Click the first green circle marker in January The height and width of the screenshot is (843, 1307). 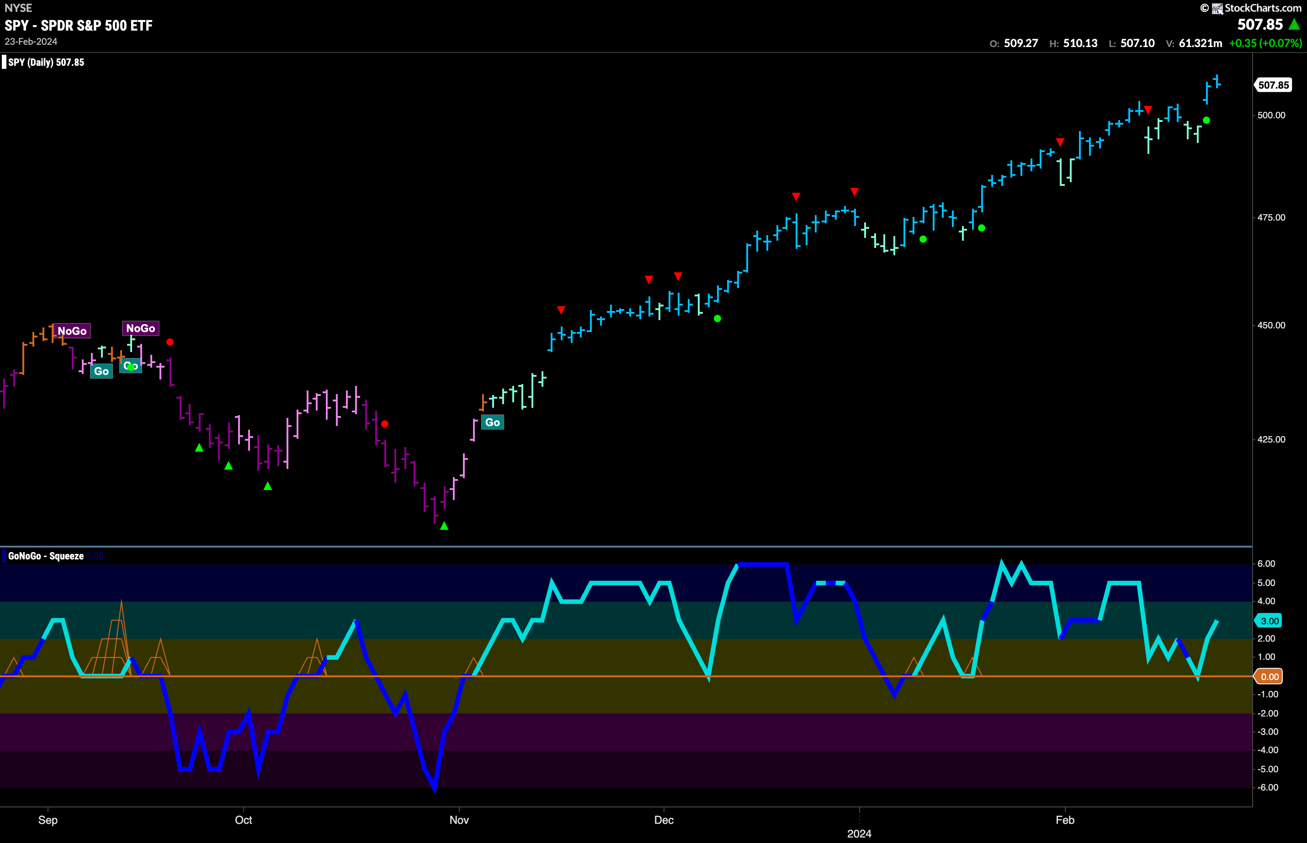(923, 239)
